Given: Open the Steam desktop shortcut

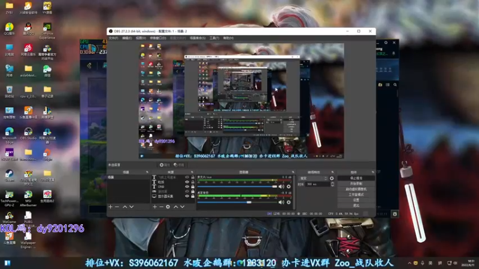Looking at the screenshot, I should click(9, 175).
